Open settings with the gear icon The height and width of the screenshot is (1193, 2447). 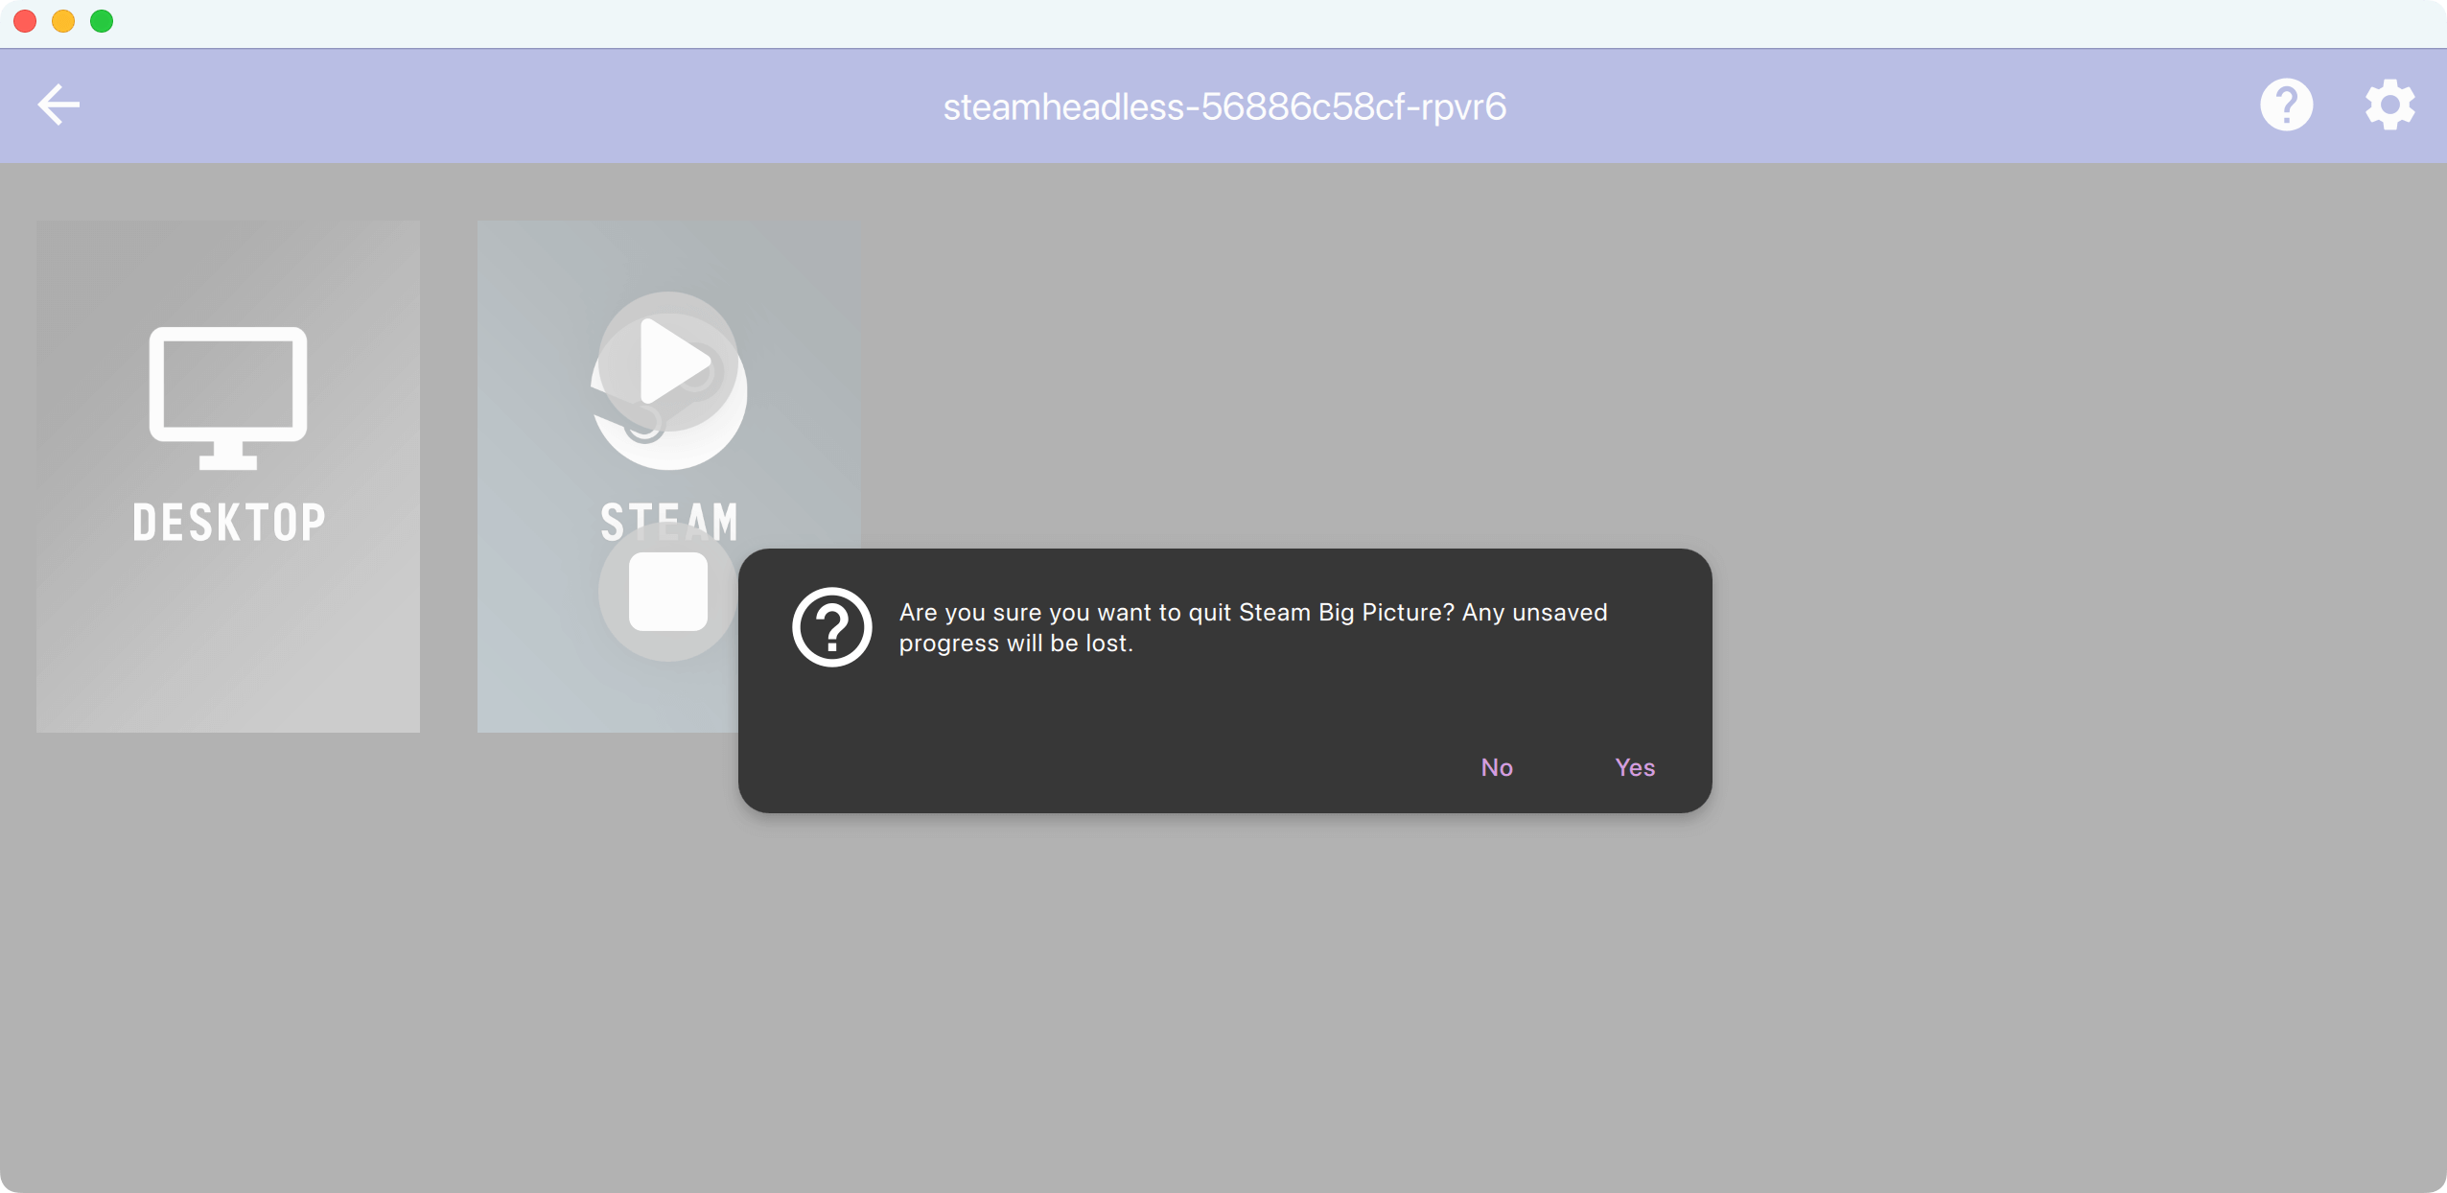point(2389,105)
